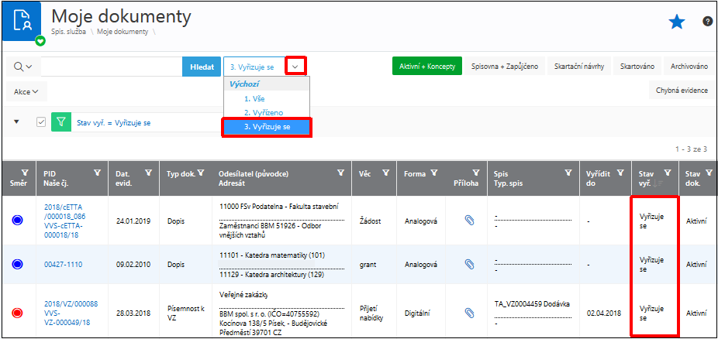
Task: Click into the search text field
Action: tap(111, 67)
